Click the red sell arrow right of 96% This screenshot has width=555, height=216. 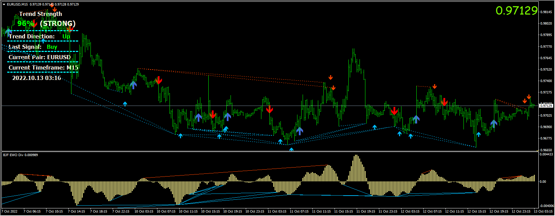coord(35,24)
